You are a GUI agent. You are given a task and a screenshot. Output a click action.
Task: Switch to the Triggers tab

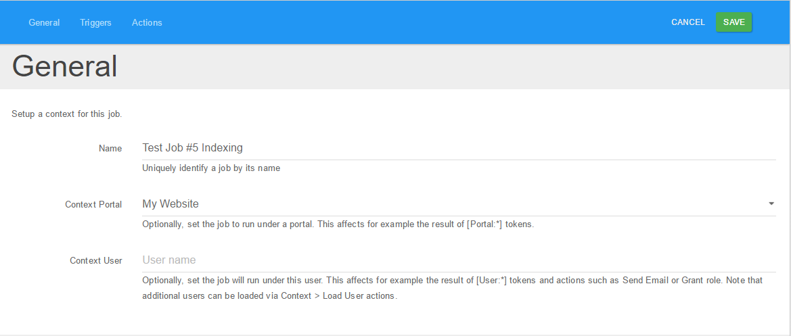point(95,23)
